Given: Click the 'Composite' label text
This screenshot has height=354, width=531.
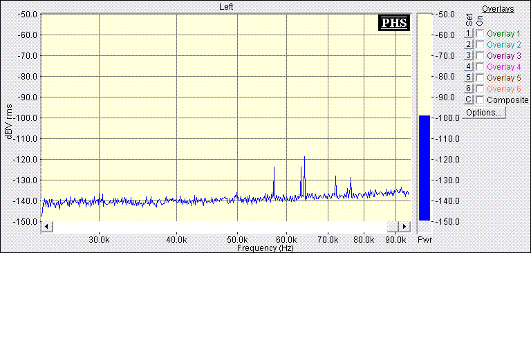Looking at the screenshot, I should click(x=507, y=100).
